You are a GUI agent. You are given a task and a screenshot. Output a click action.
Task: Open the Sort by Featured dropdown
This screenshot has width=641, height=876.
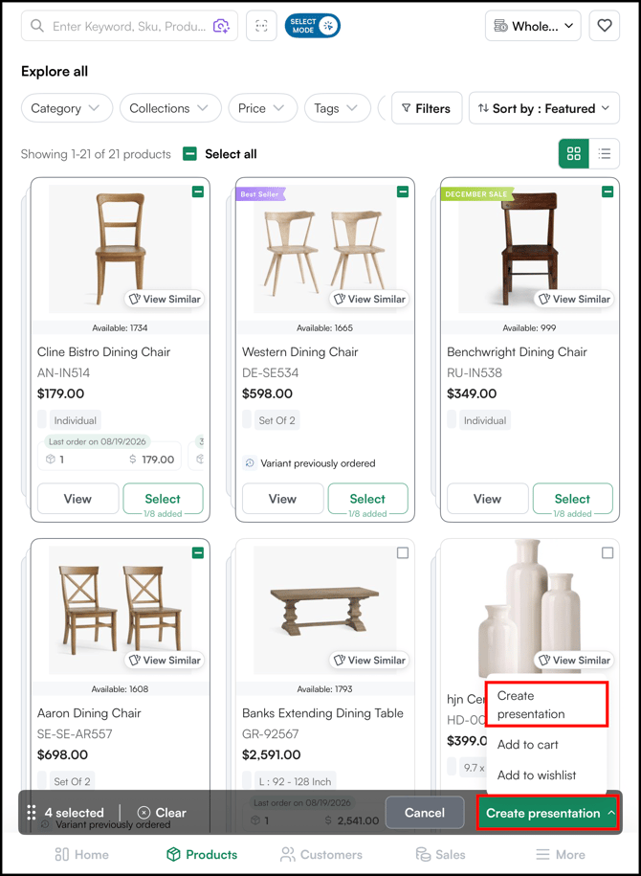[544, 108]
